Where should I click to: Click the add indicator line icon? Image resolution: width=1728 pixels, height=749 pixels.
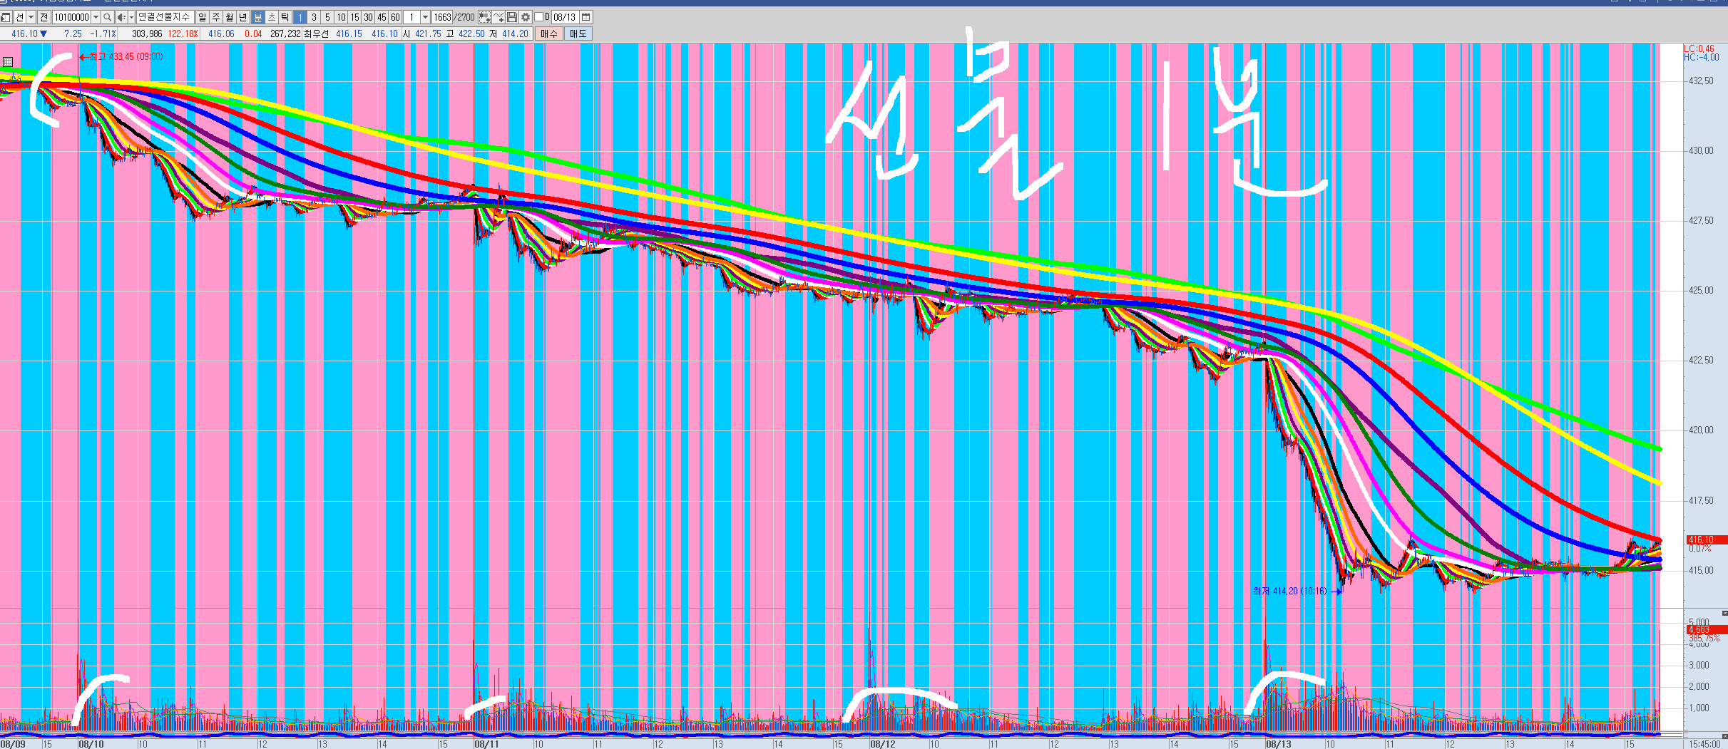tap(499, 17)
